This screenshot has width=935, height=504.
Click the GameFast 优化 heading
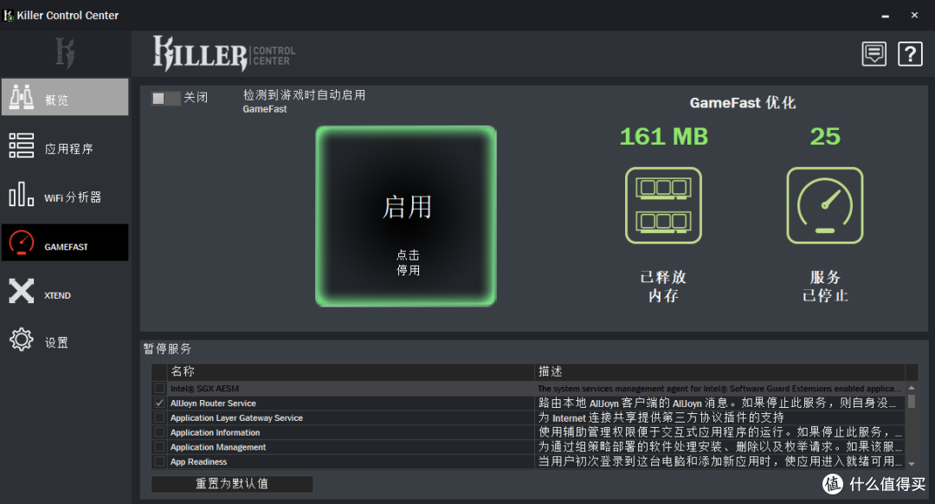(x=743, y=102)
